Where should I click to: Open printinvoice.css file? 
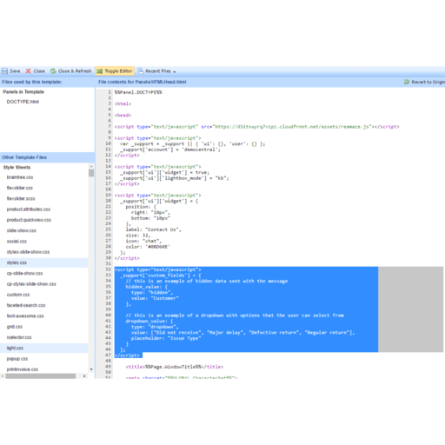click(23, 369)
